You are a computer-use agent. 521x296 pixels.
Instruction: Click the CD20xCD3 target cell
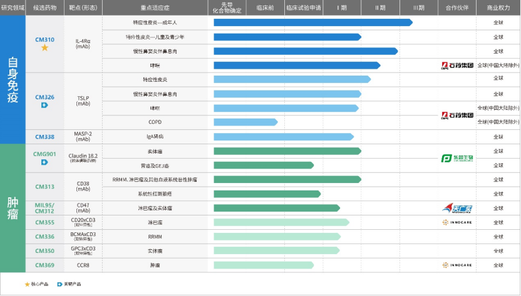83,222
